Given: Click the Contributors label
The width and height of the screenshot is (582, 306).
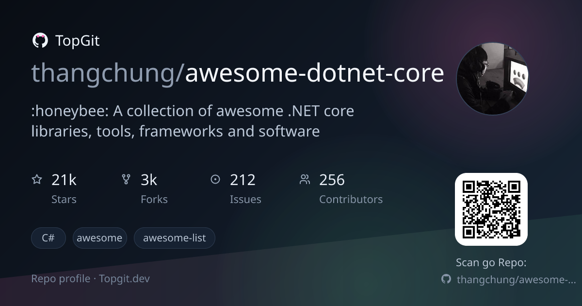Looking at the screenshot, I should tap(351, 199).
